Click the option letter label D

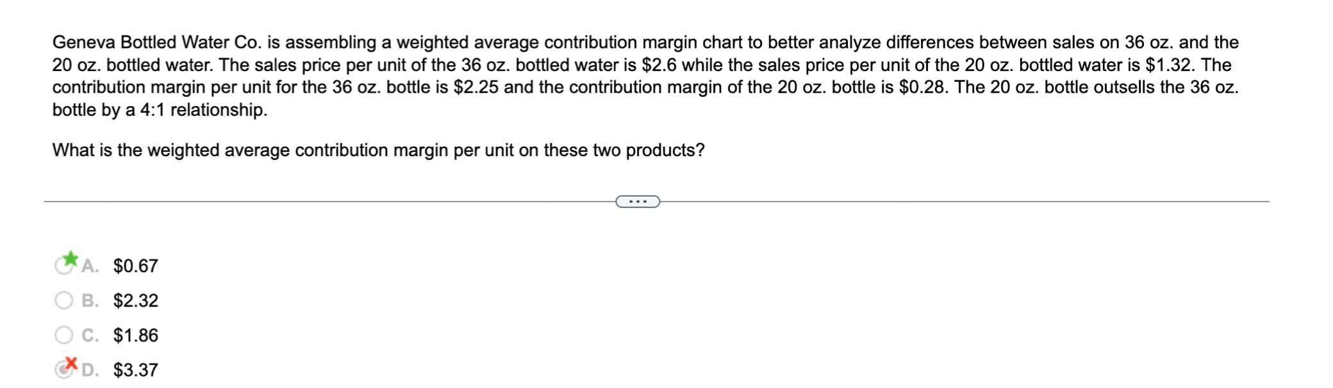coord(90,369)
